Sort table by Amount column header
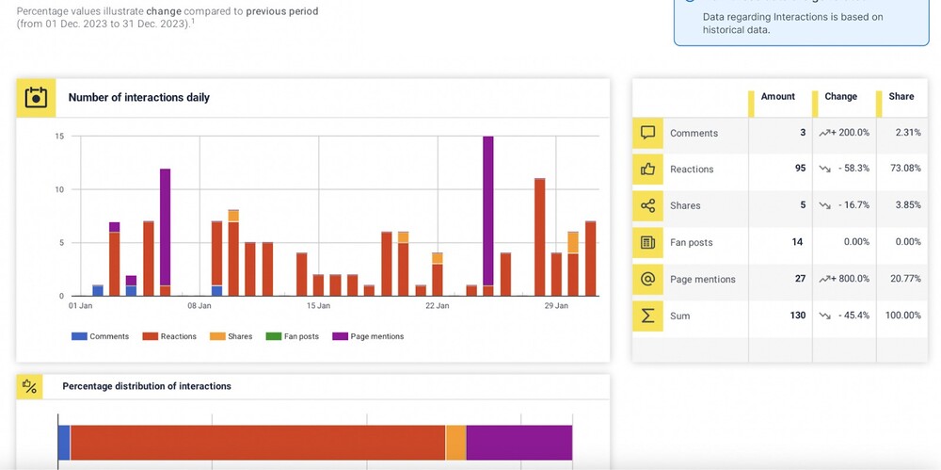941x470 pixels. click(778, 96)
